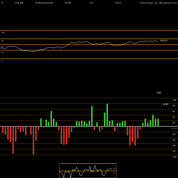
Task: Click the MR axis label -100
Action: (x=174, y=157)
